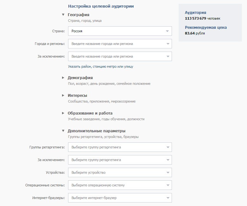Open the Группы ретаргетинга dropdown arrow
Image resolution: width=247 pixels, height=206 pixels.
pyautogui.click(x=167, y=147)
